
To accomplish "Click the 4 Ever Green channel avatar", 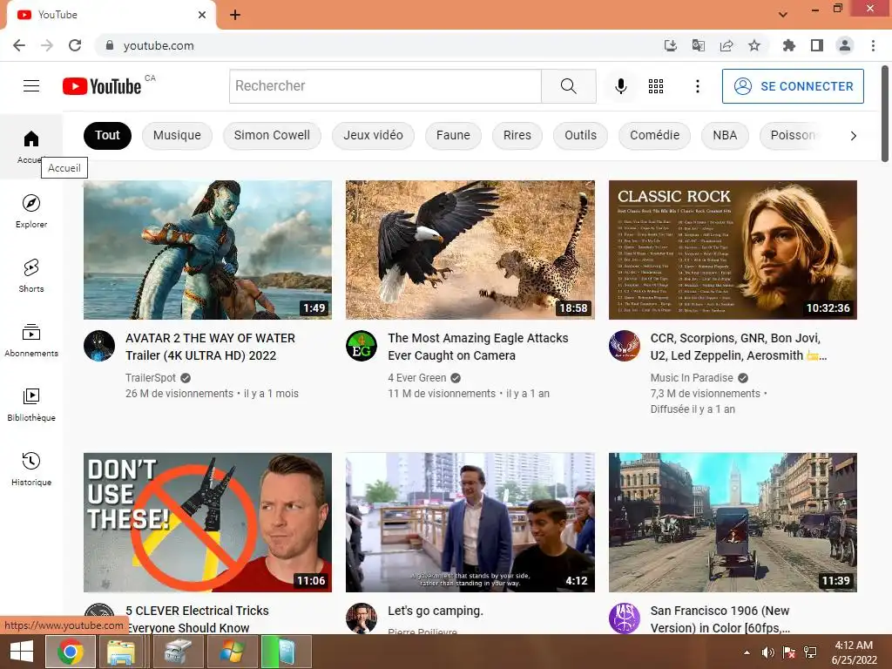I will click(x=362, y=346).
